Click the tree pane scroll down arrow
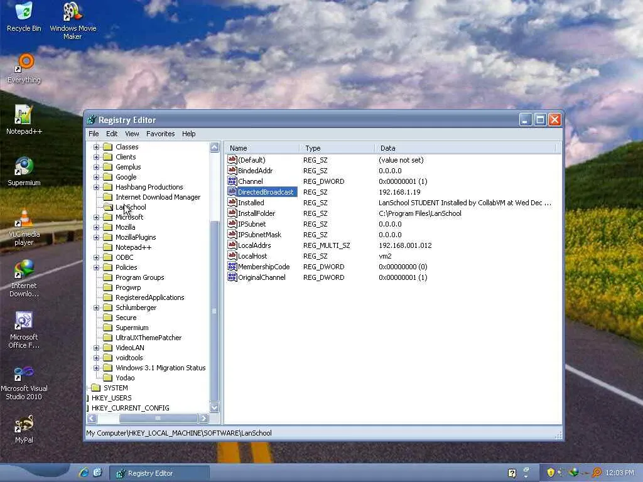Screen dimensions: 643x482 click(x=215, y=407)
